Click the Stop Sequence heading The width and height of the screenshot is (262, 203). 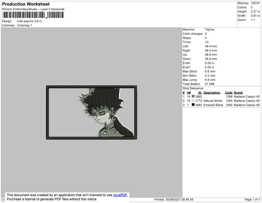click(x=193, y=88)
